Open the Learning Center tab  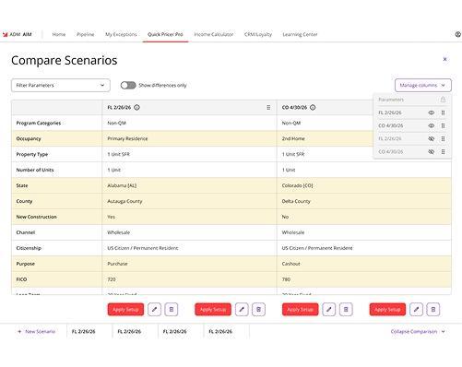coord(300,34)
